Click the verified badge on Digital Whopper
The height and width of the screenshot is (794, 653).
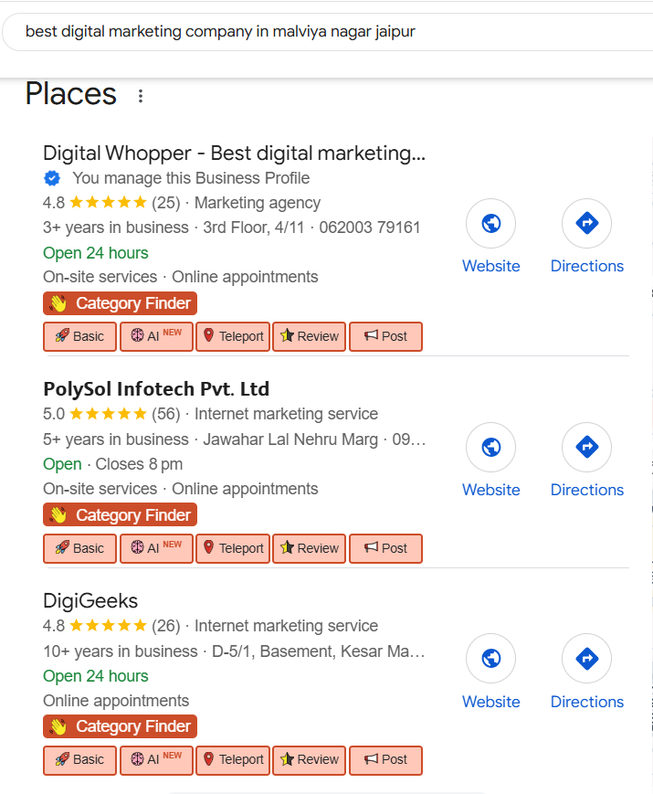click(52, 178)
